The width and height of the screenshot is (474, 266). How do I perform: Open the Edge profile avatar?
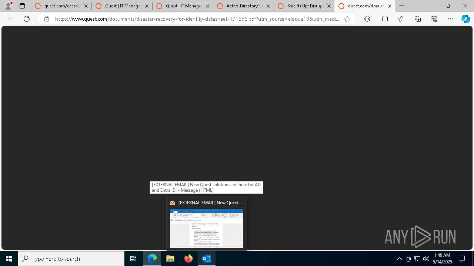coord(8,6)
